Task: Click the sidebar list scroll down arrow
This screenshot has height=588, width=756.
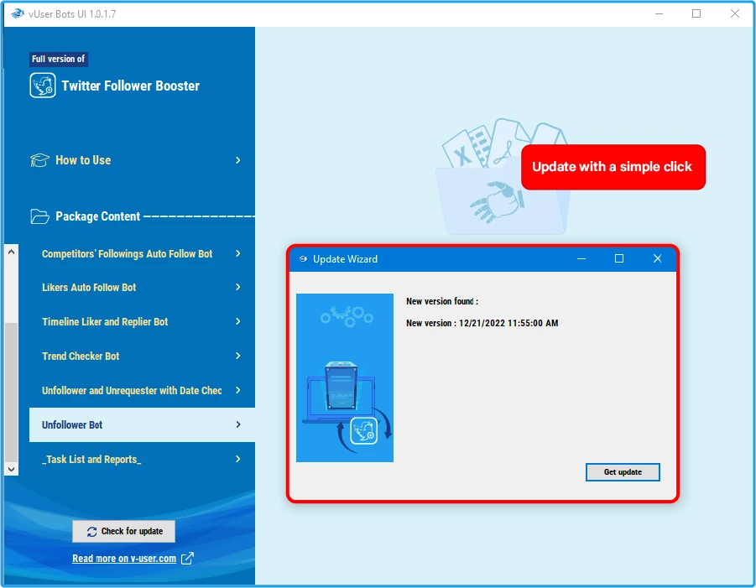Action: tap(11, 469)
